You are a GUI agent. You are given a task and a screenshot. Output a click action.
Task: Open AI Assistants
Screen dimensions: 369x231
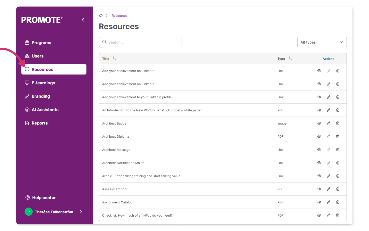click(x=54, y=110)
